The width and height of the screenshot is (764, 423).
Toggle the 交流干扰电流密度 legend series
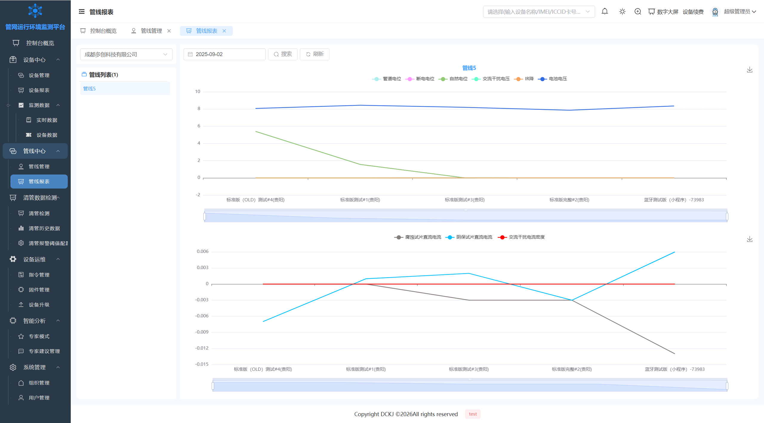521,237
